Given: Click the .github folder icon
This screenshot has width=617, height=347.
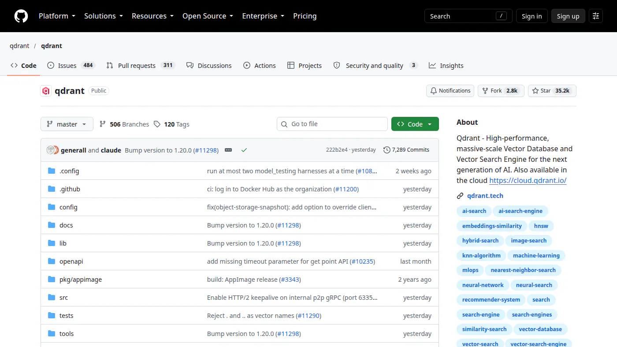Looking at the screenshot, I should [52, 189].
